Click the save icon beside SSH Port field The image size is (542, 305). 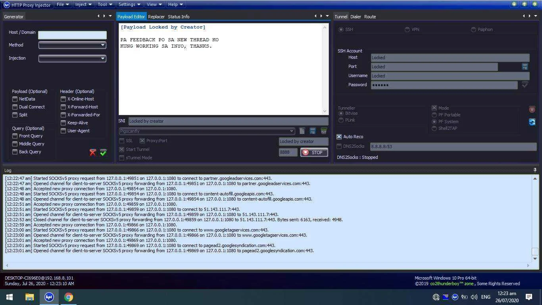click(525, 67)
